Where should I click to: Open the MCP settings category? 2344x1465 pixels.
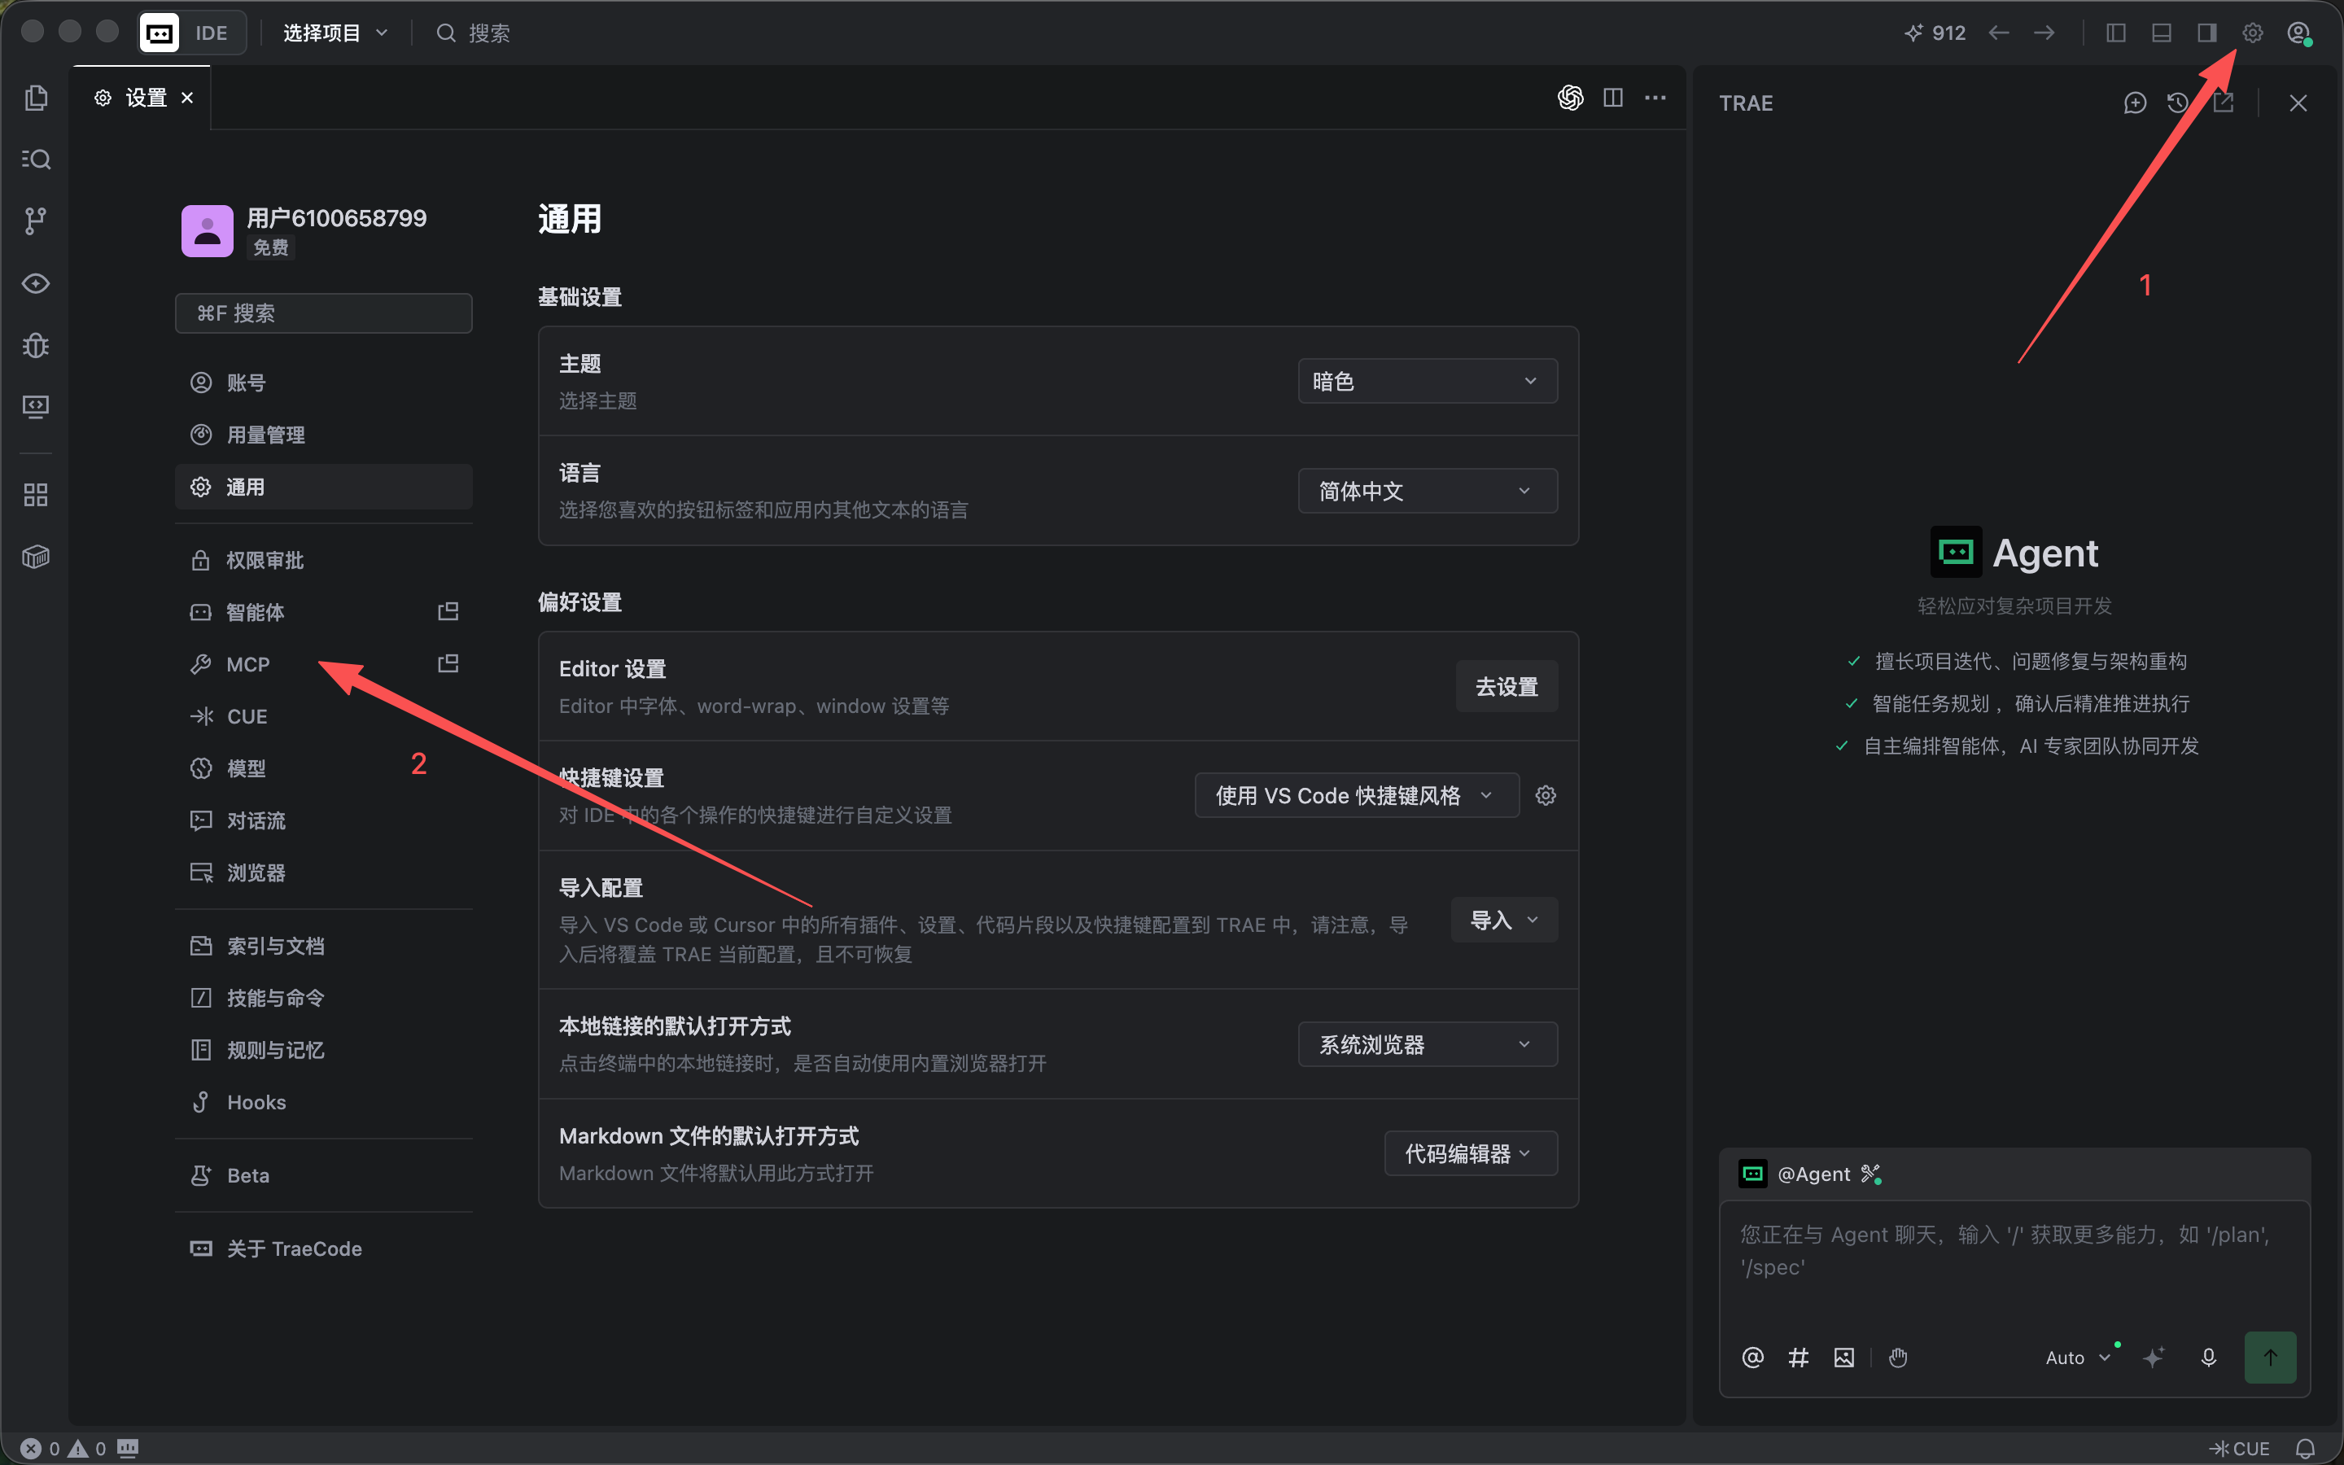pyautogui.click(x=323, y=665)
